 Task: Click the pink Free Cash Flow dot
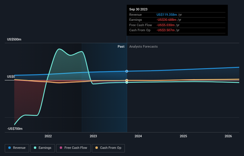(61, 148)
